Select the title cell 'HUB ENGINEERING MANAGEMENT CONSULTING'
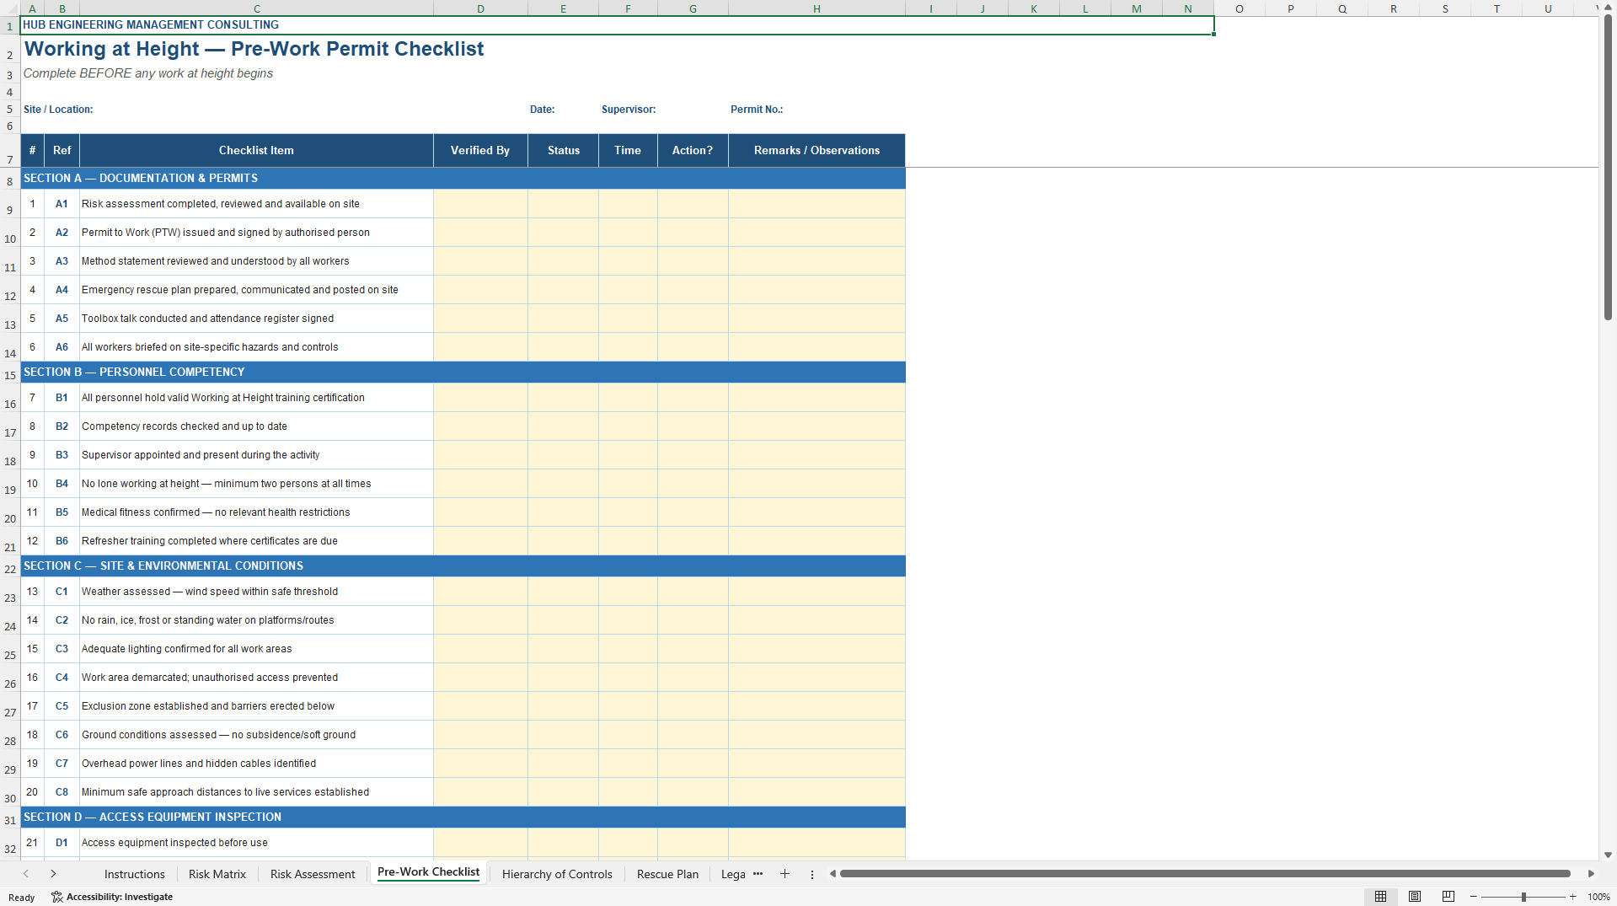Screen dimensions: 1617x906 617,25
